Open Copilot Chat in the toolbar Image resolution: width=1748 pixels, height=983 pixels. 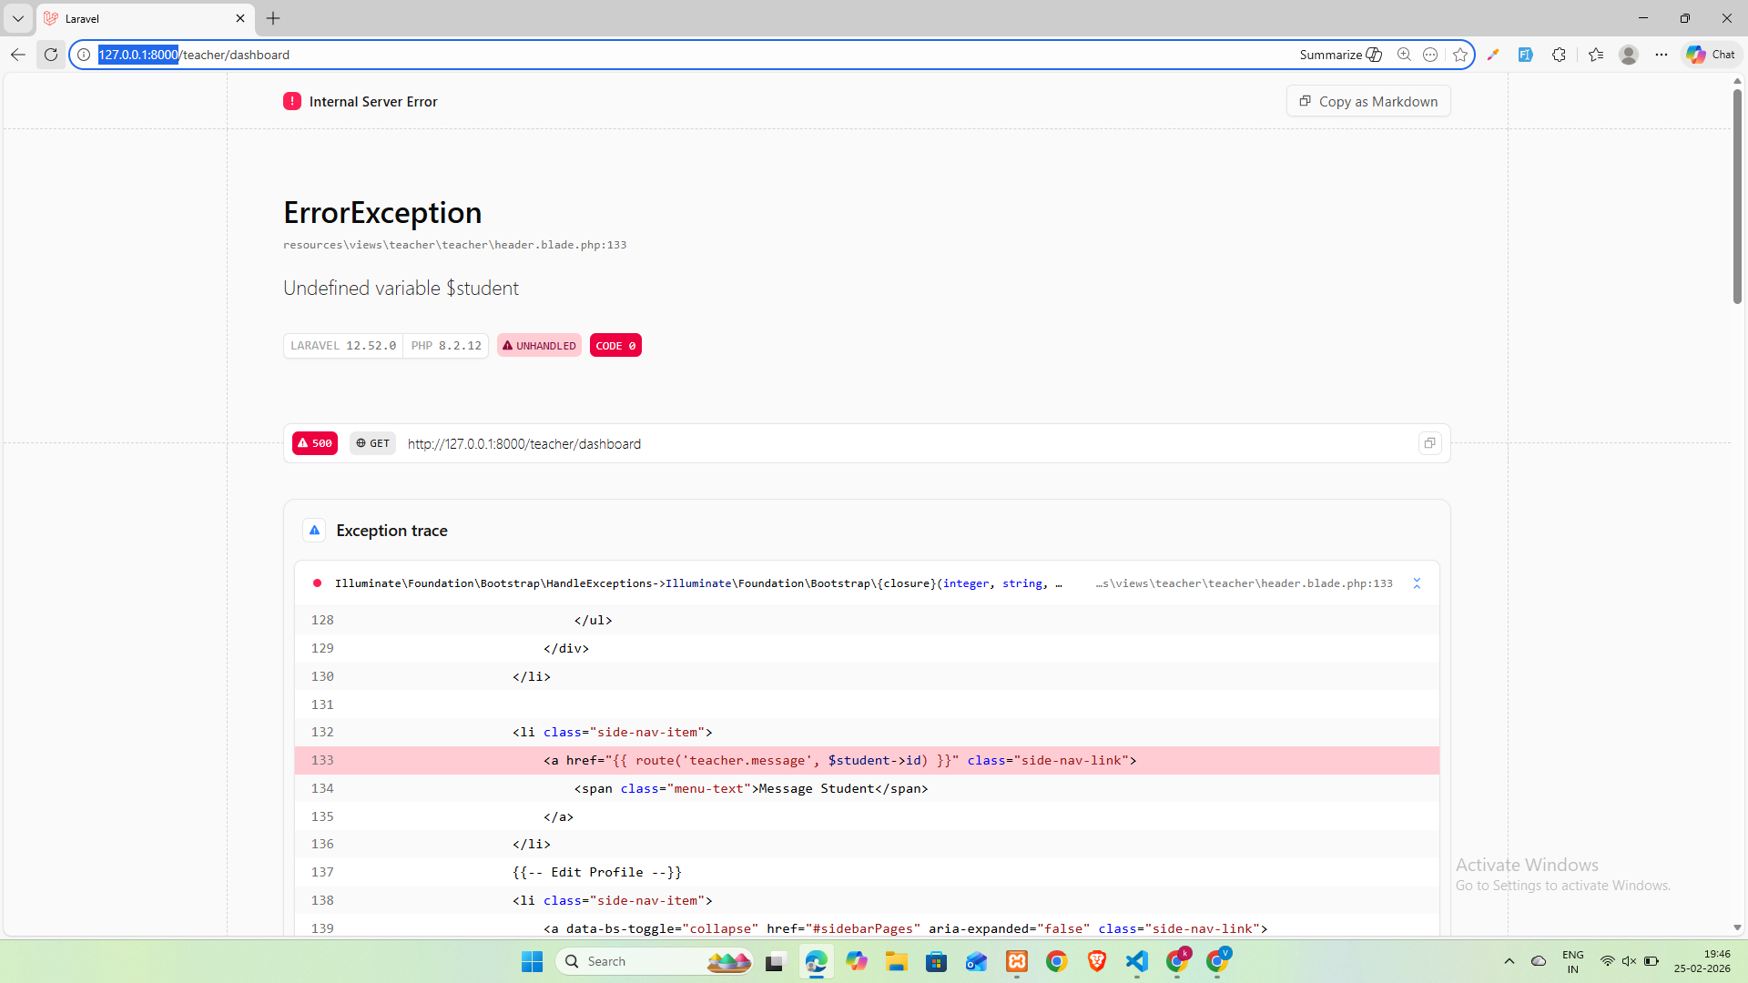(1711, 55)
